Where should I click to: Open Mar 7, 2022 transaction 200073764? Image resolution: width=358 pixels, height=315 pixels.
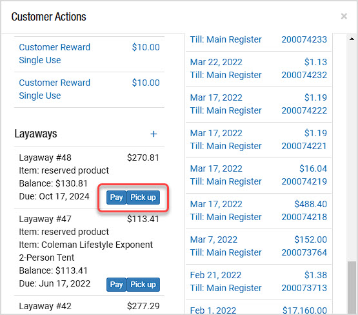coord(259,247)
